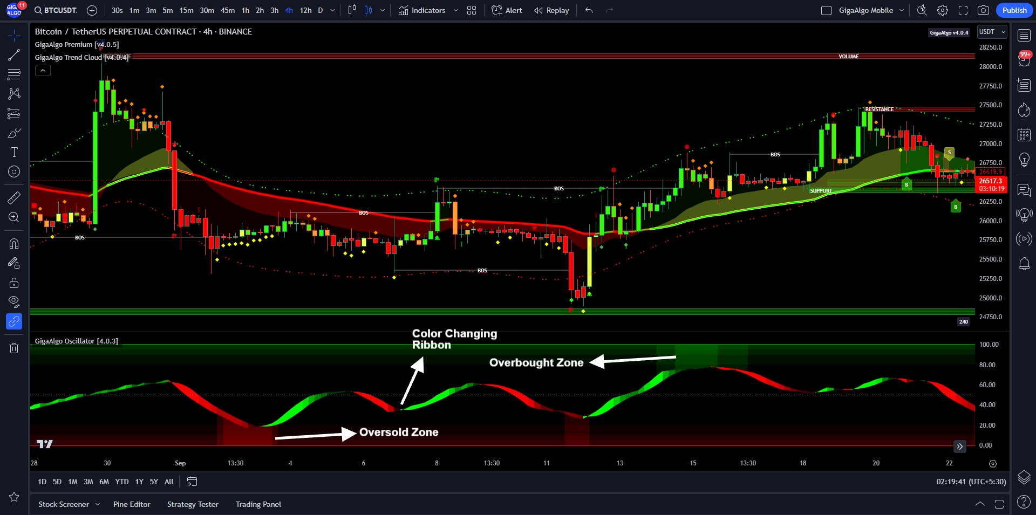Screen dimensions: 1036x515
Task: Select the active 4h timeframe
Action: 289,10
